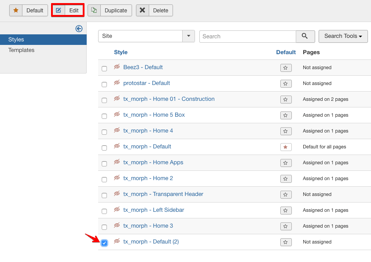
Task: Click star for Home 01 - Construction
Action: pyautogui.click(x=286, y=100)
